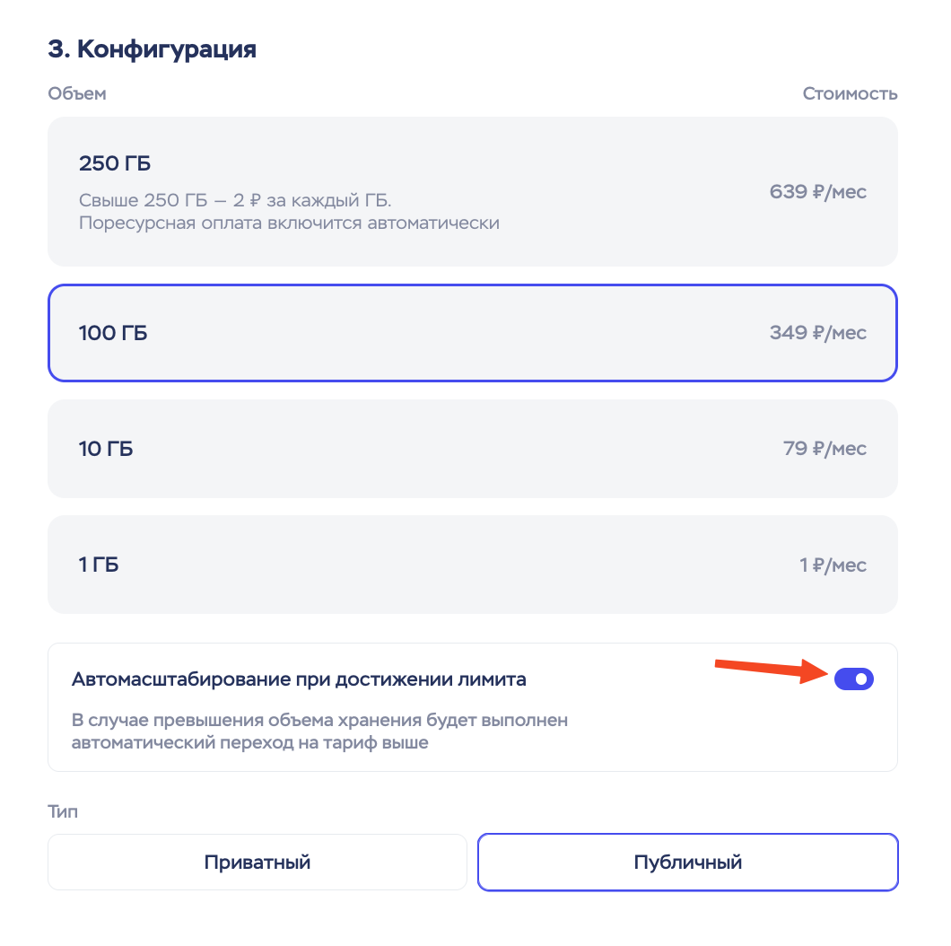Pick the 10 ГБ storage option
Image resolution: width=951 pixels, height=946 pixels.
472,449
